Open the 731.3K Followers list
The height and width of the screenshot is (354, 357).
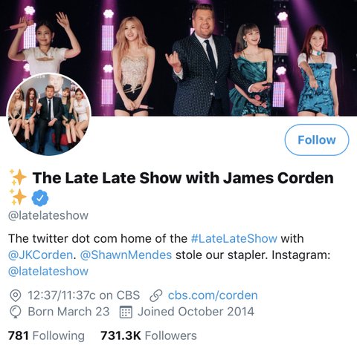pos(149,335)
